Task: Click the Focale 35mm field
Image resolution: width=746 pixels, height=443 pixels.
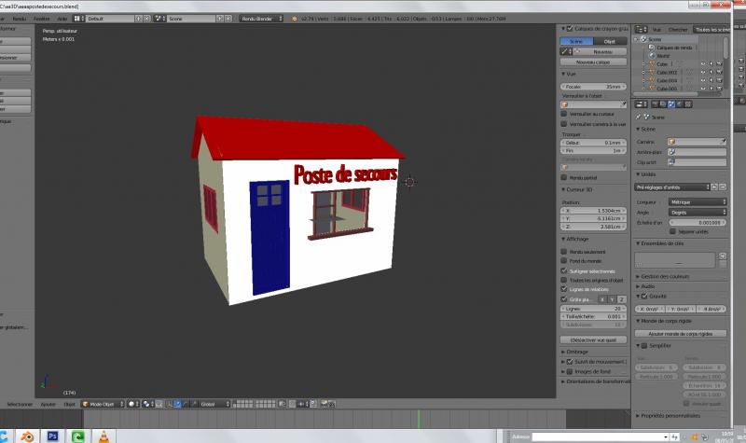Action: click(593, 86)
